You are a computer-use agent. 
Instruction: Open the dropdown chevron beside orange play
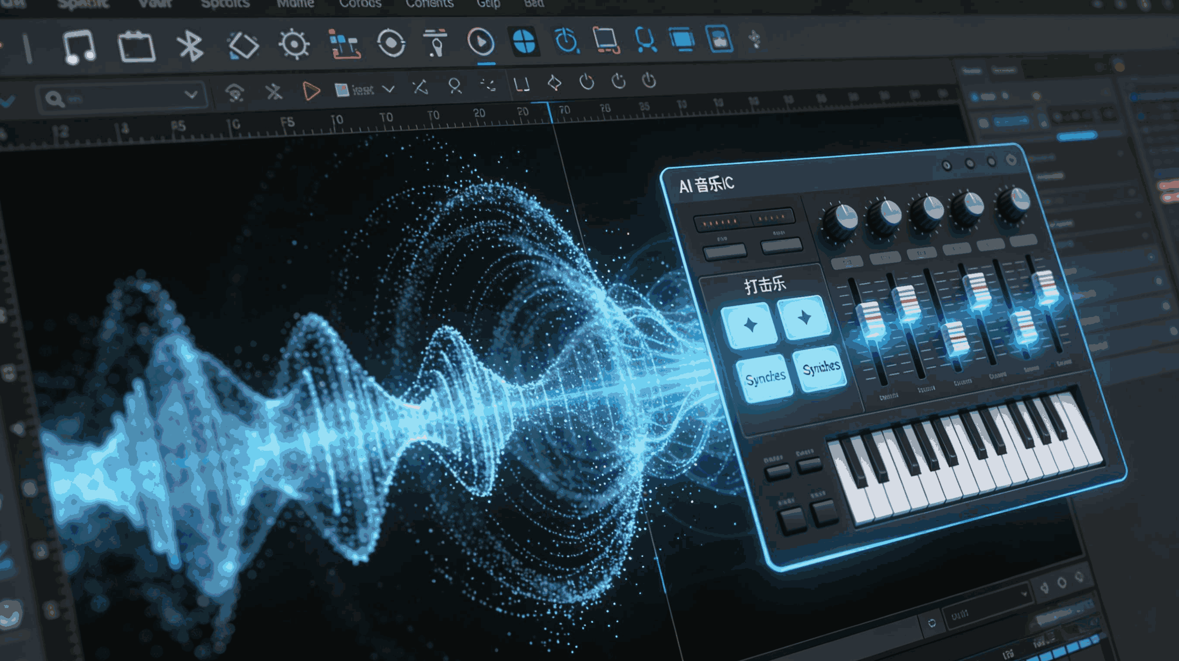coord(388,88)
